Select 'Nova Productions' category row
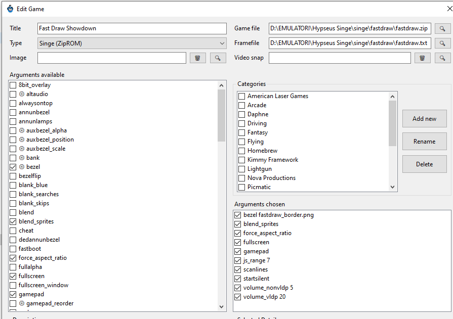 [272, 178]
